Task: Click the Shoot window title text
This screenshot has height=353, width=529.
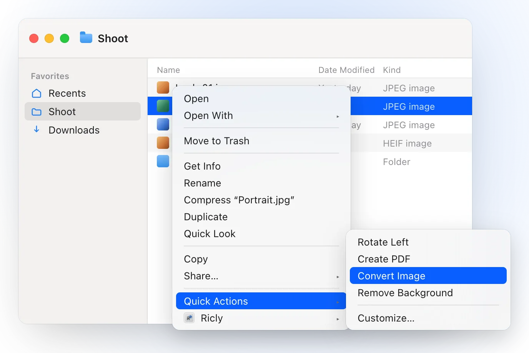Action: coord(113,38)
